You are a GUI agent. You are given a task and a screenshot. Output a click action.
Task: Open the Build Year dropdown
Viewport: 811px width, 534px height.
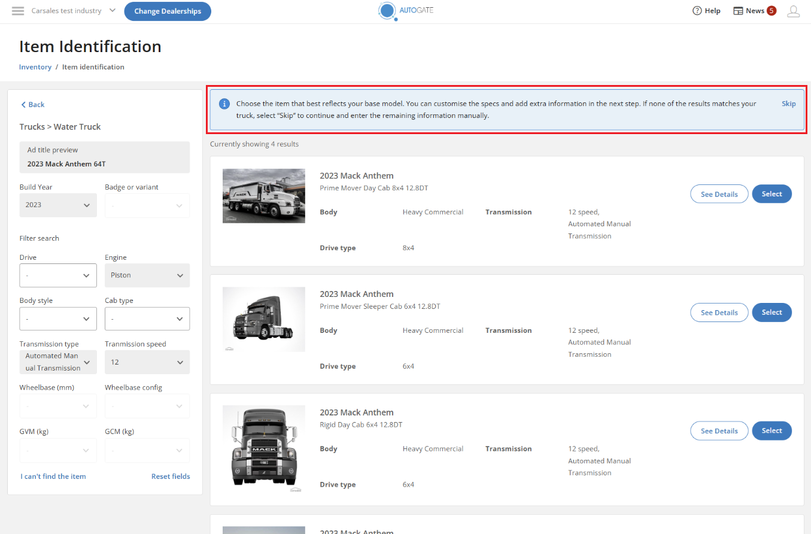(58, 205)
